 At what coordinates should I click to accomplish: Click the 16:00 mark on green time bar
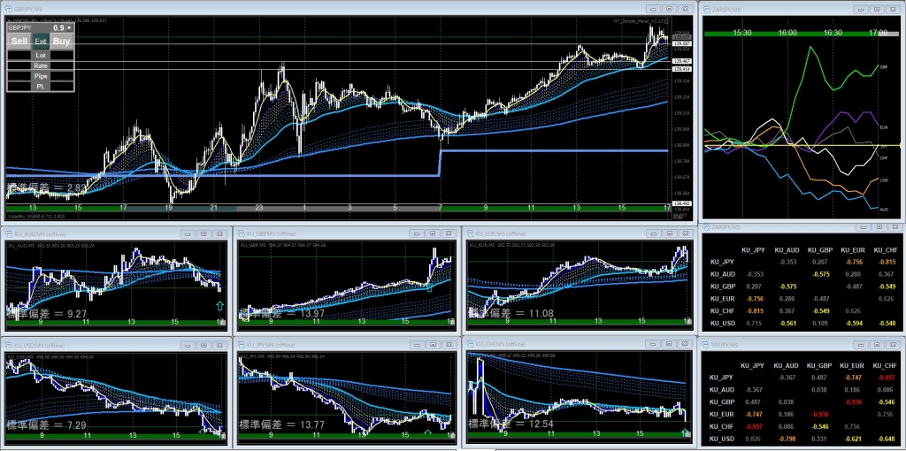(x=787, y=33)
